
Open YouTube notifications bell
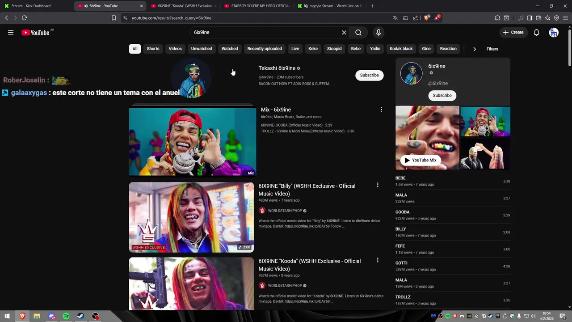(x=537, y=32)
